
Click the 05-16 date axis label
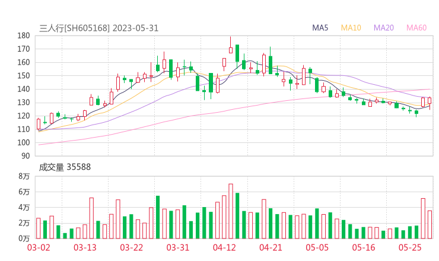[364, 247]
